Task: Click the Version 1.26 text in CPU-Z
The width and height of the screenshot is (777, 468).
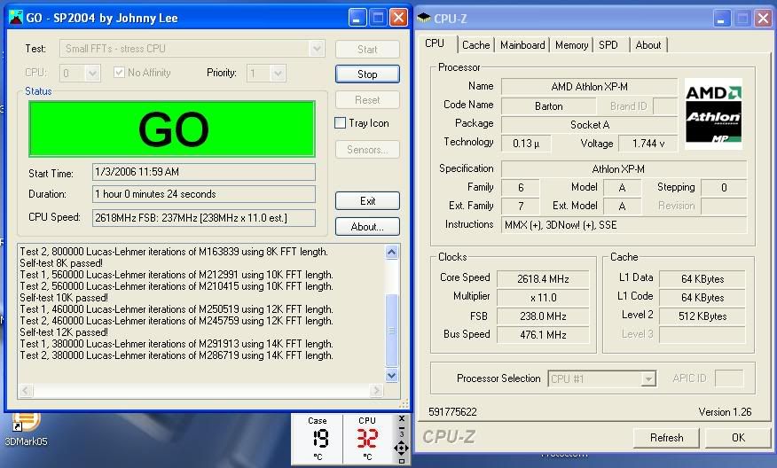Action: [725, 412]
